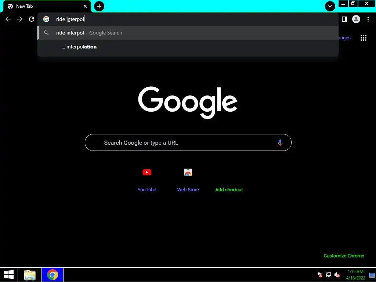The height and width of the screenshot is (282, 376).
Task: Open the profile avatar menu
Action: (356, 19)
